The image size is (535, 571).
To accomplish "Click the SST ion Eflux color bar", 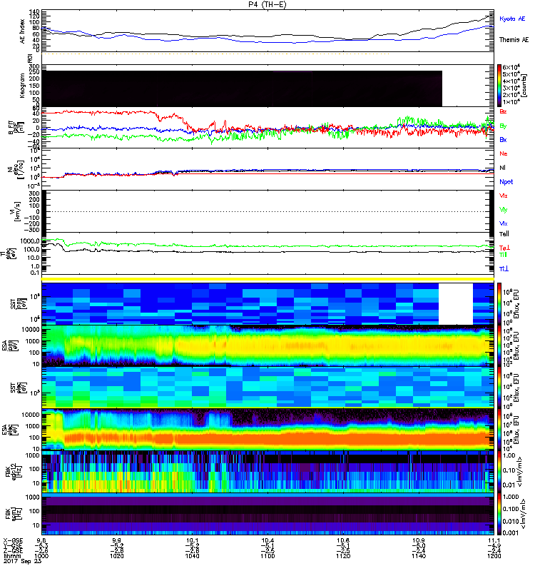I will (x=499, y=303).
